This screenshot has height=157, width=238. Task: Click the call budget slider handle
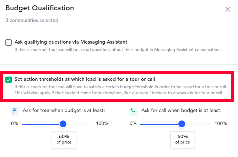182,124
